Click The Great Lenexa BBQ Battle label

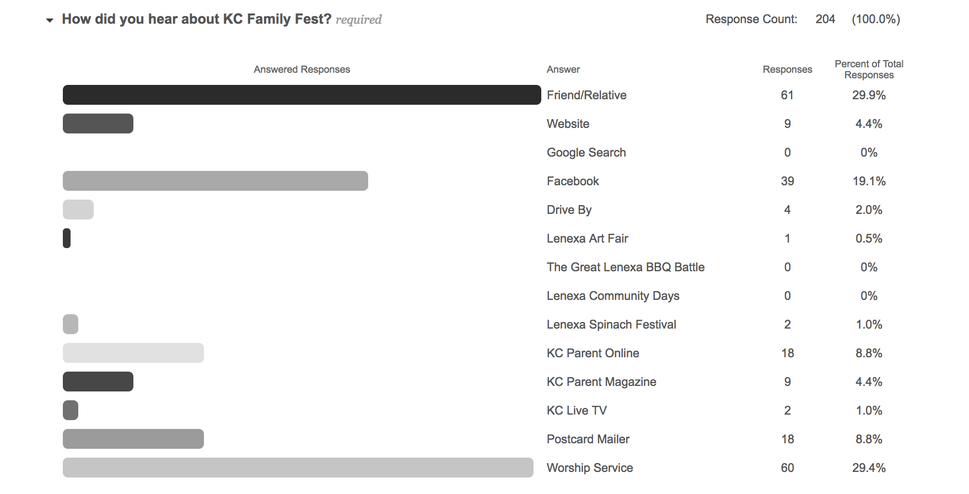pos(626,267)
